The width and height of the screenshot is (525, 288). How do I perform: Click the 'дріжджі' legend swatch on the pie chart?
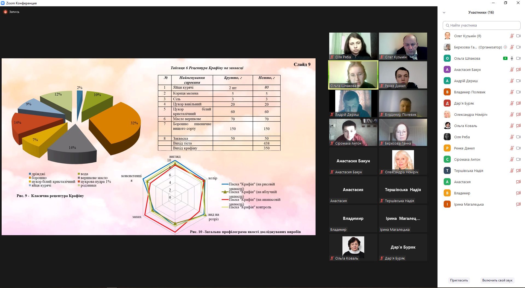[30, 174]
